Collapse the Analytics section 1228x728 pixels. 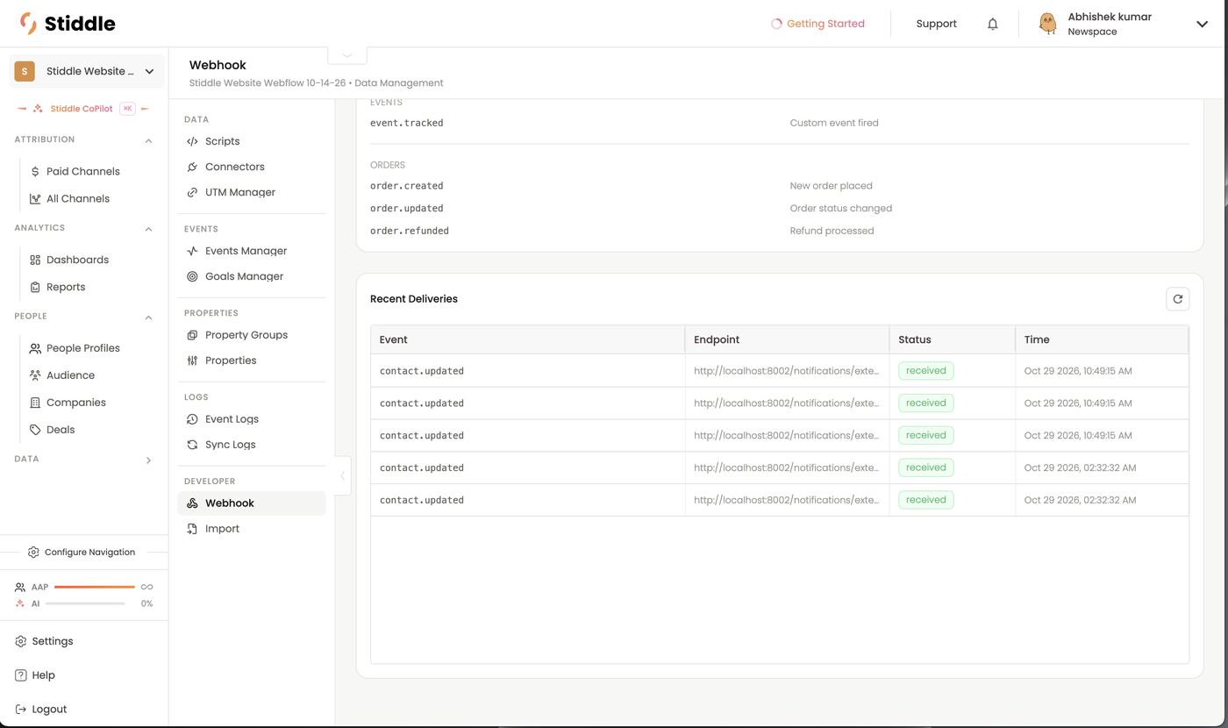(148, 229)
